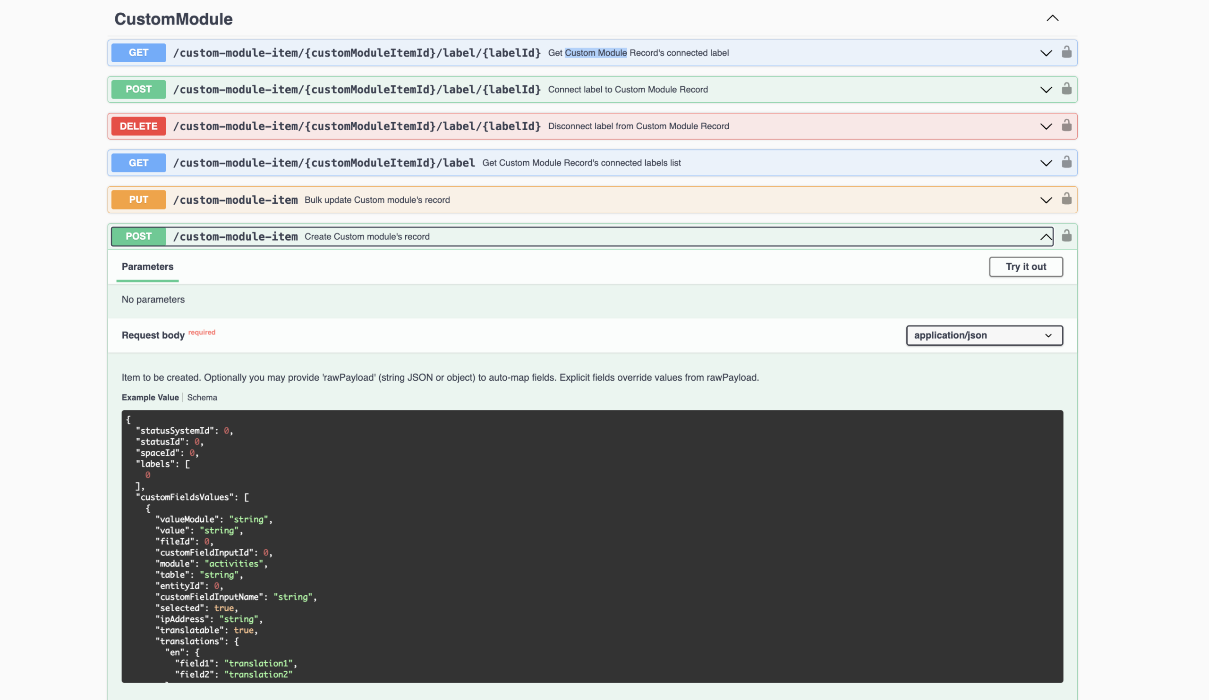The image size is (1209, 700).
Task: Click the orange PUT method badge
Action: point(138,200)
